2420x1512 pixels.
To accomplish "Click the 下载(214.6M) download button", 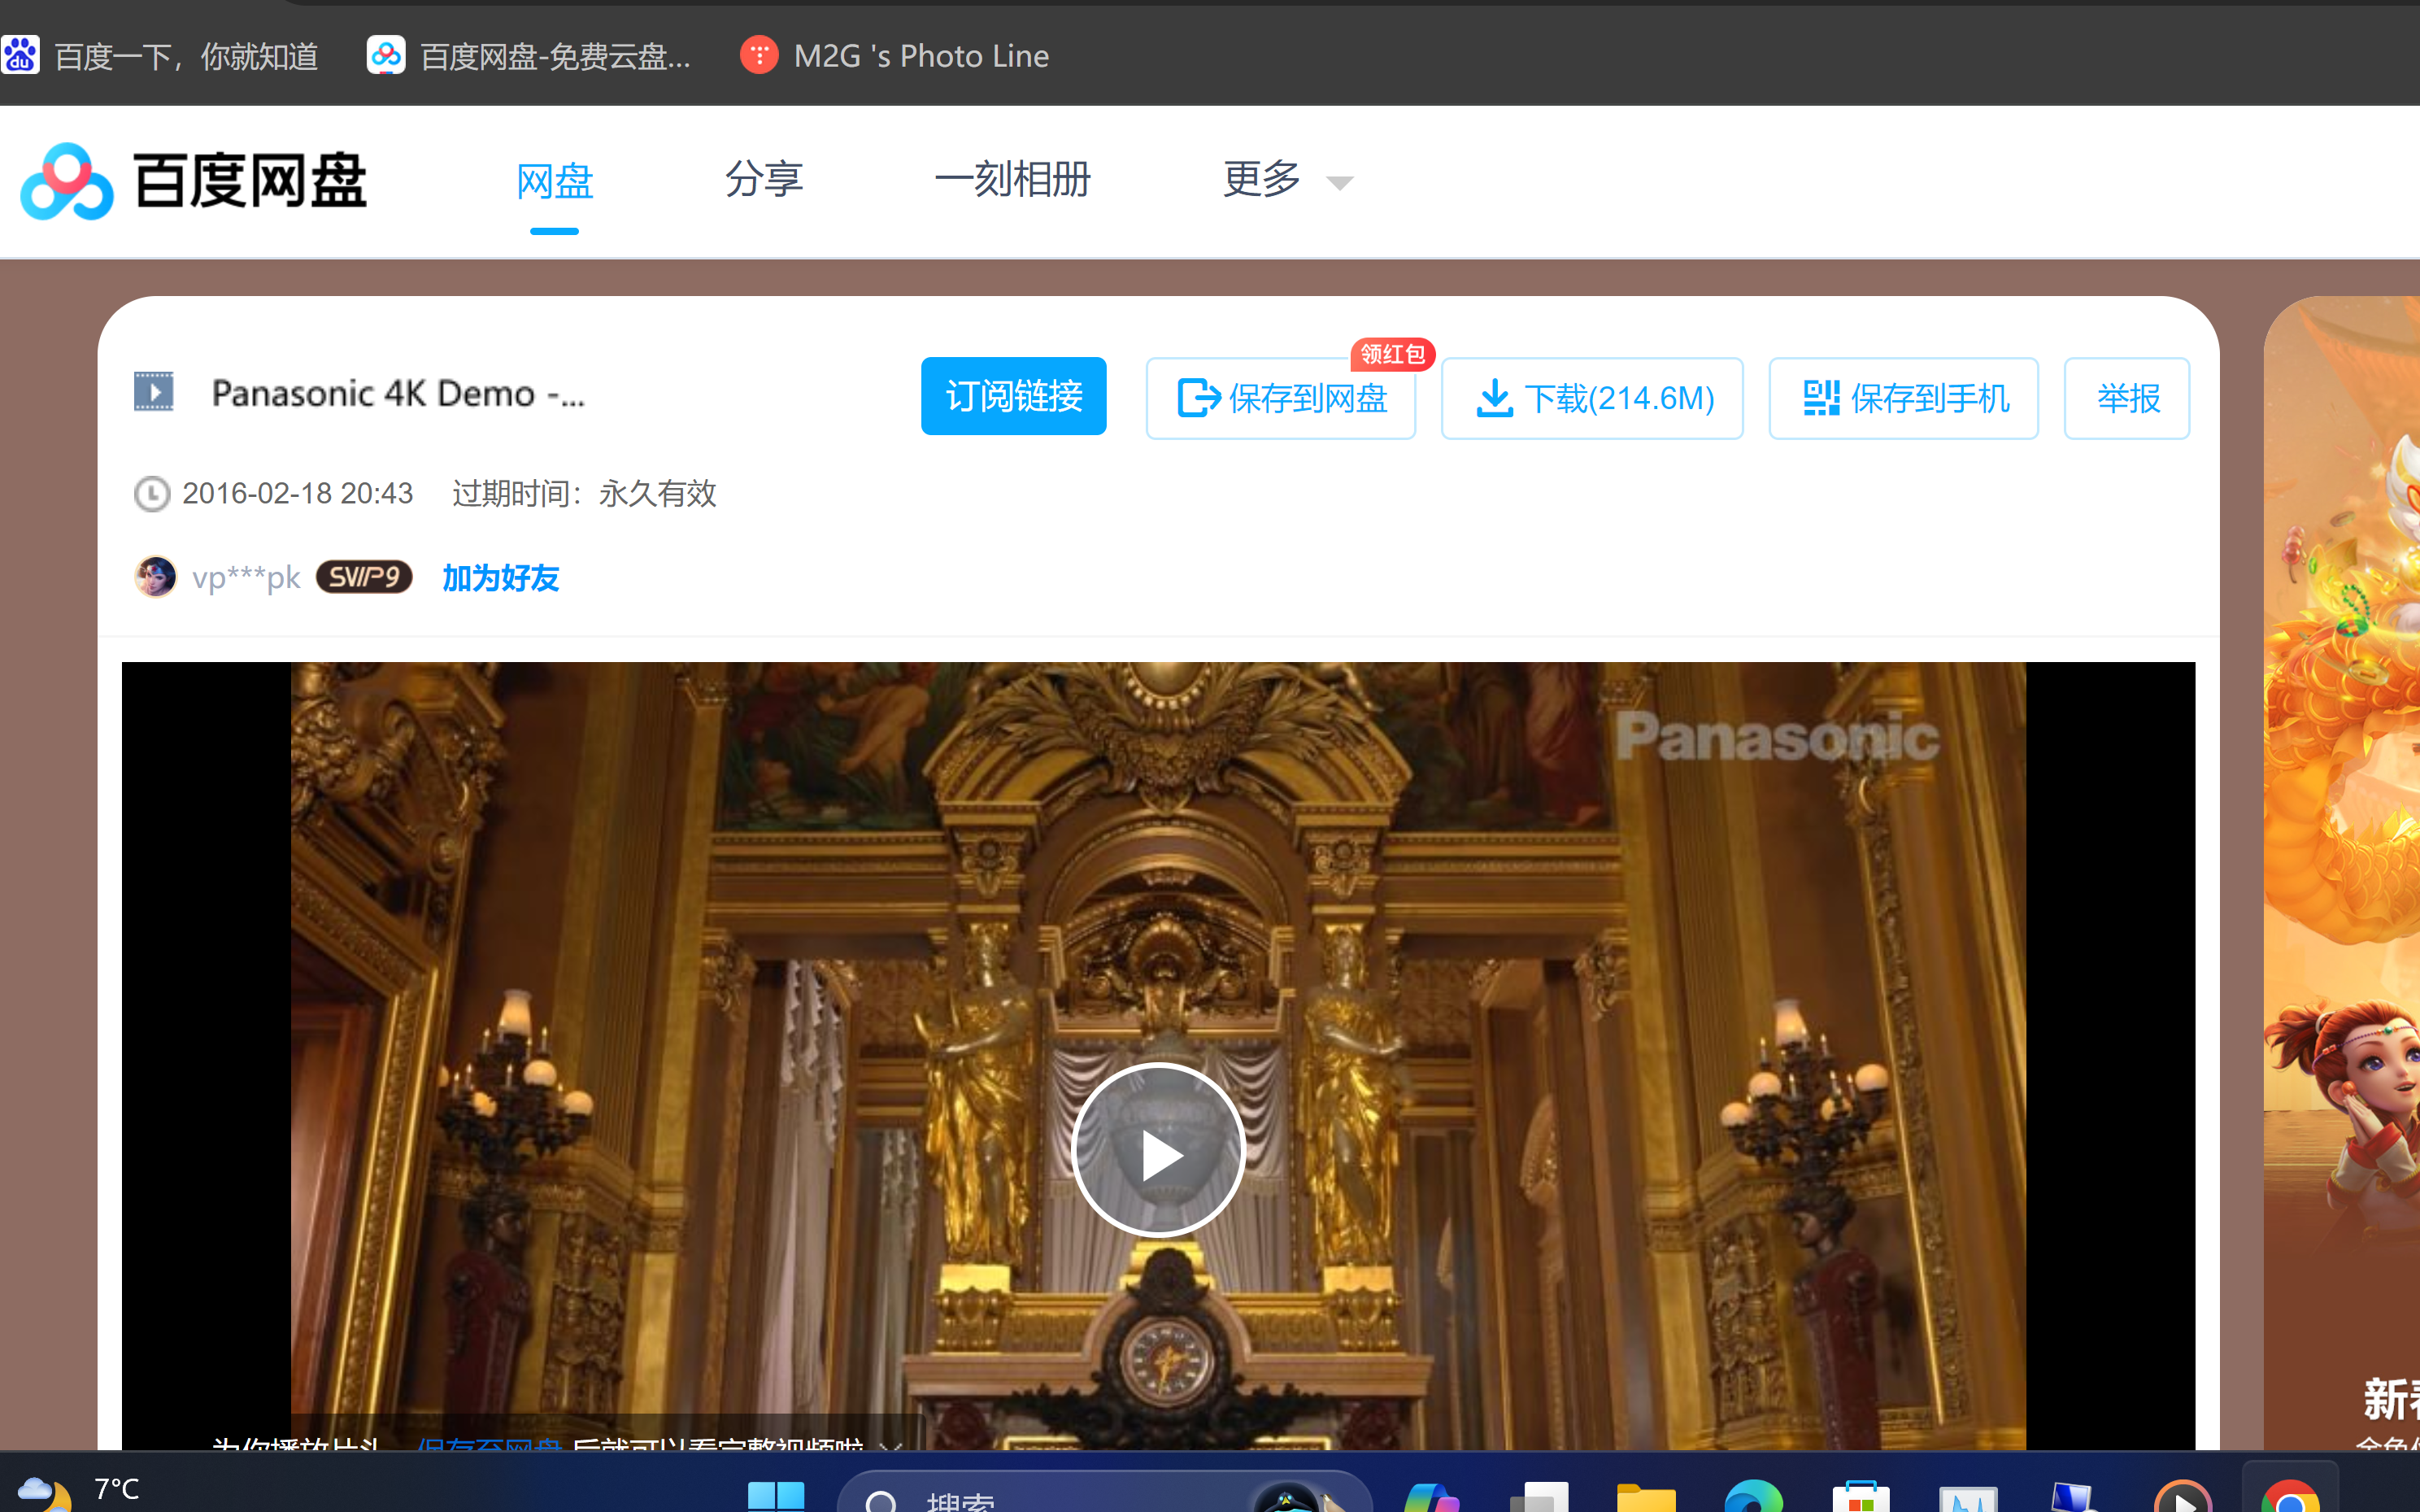I will tap(1591, 397).
